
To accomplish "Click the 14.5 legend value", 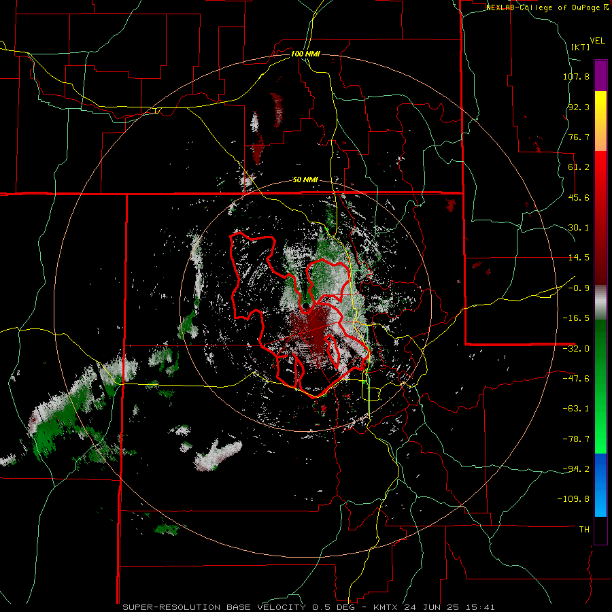I will click(x=579, y=258).
